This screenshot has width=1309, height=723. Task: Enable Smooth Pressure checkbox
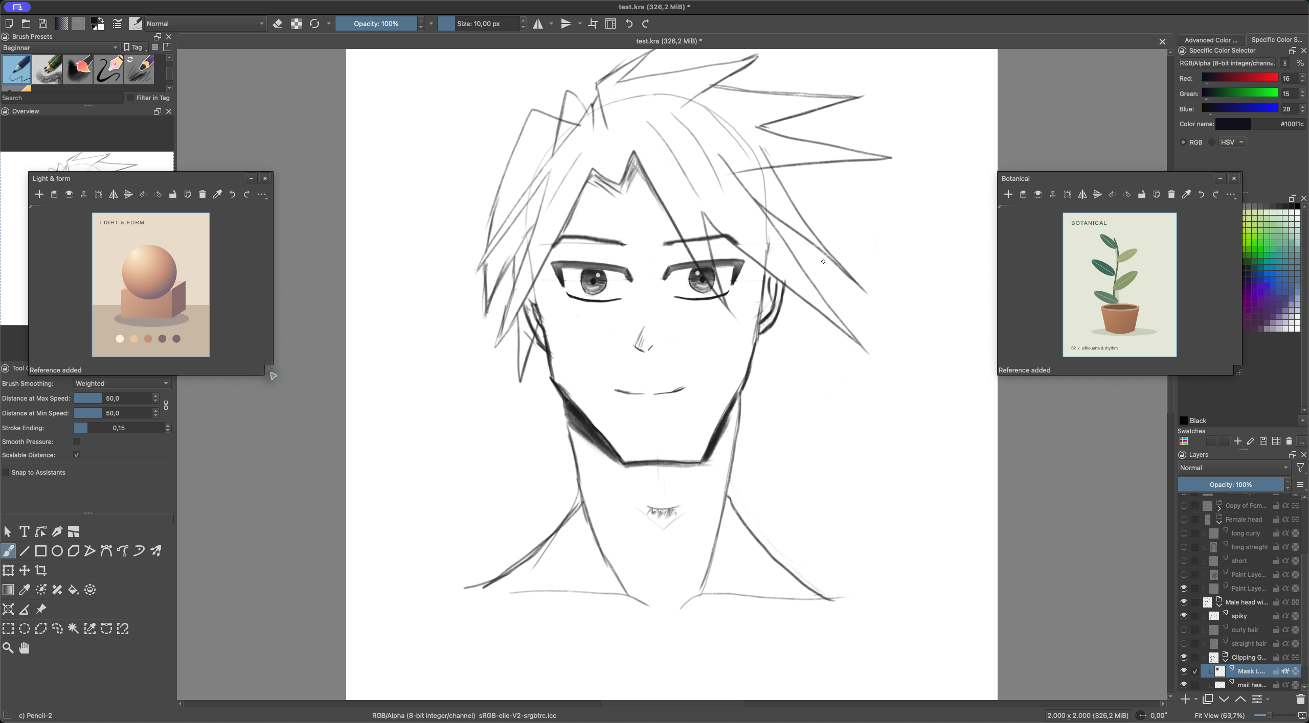(77, 441)
